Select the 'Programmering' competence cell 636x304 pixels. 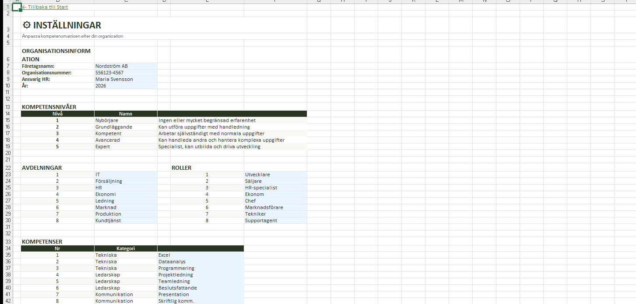200,268
